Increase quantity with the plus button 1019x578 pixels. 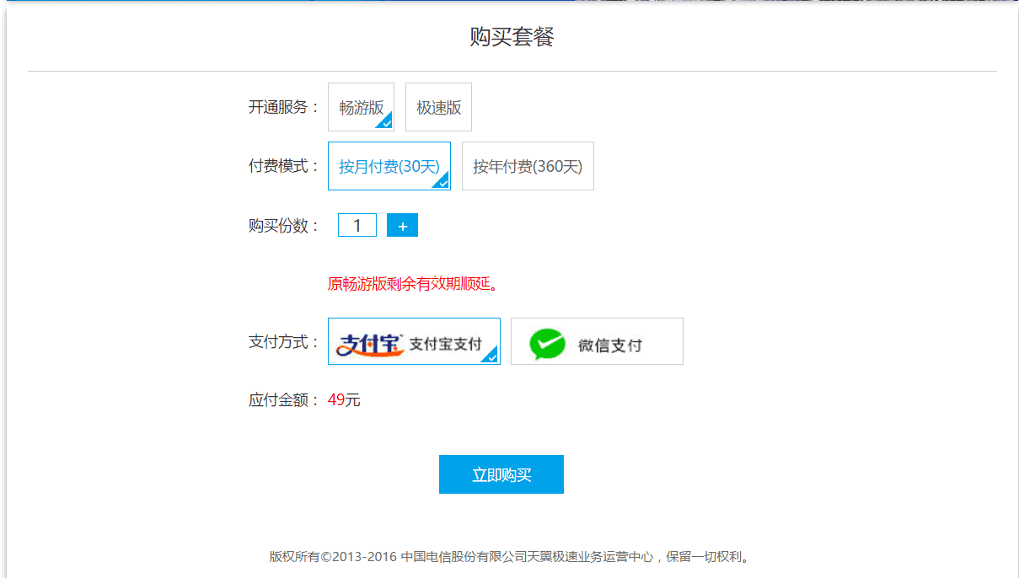(x=402, y=225)
